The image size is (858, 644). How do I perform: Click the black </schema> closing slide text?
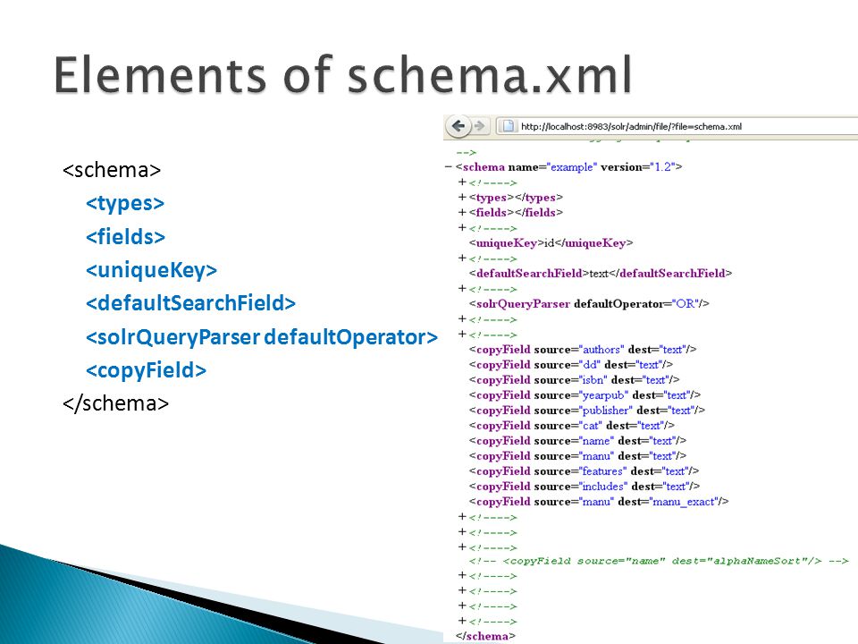click(115, 403)
